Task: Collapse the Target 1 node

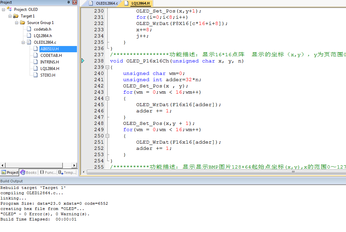Action: (10, 16)
